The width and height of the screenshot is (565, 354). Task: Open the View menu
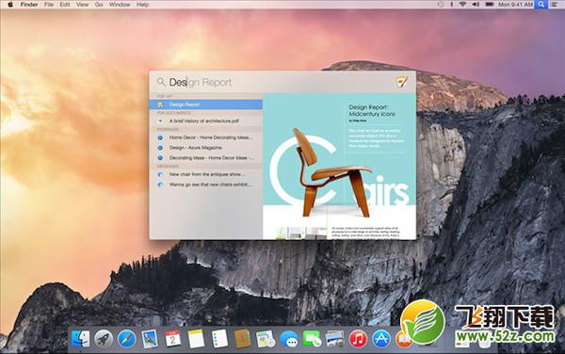82,5
